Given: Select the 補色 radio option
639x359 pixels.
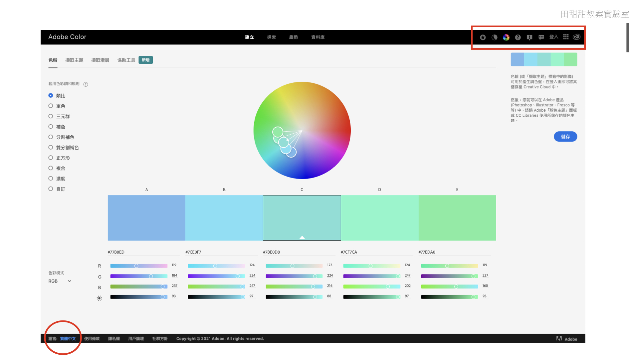Looking at the screenshot, I should click(x=51, y=127).
